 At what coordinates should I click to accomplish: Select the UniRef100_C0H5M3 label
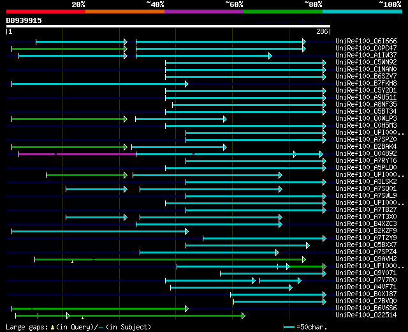[366, 125]
